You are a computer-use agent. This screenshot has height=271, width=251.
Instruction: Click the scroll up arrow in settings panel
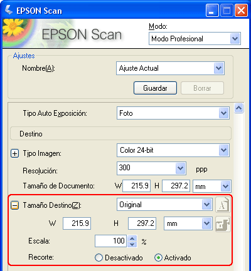[x=238, y=108]
